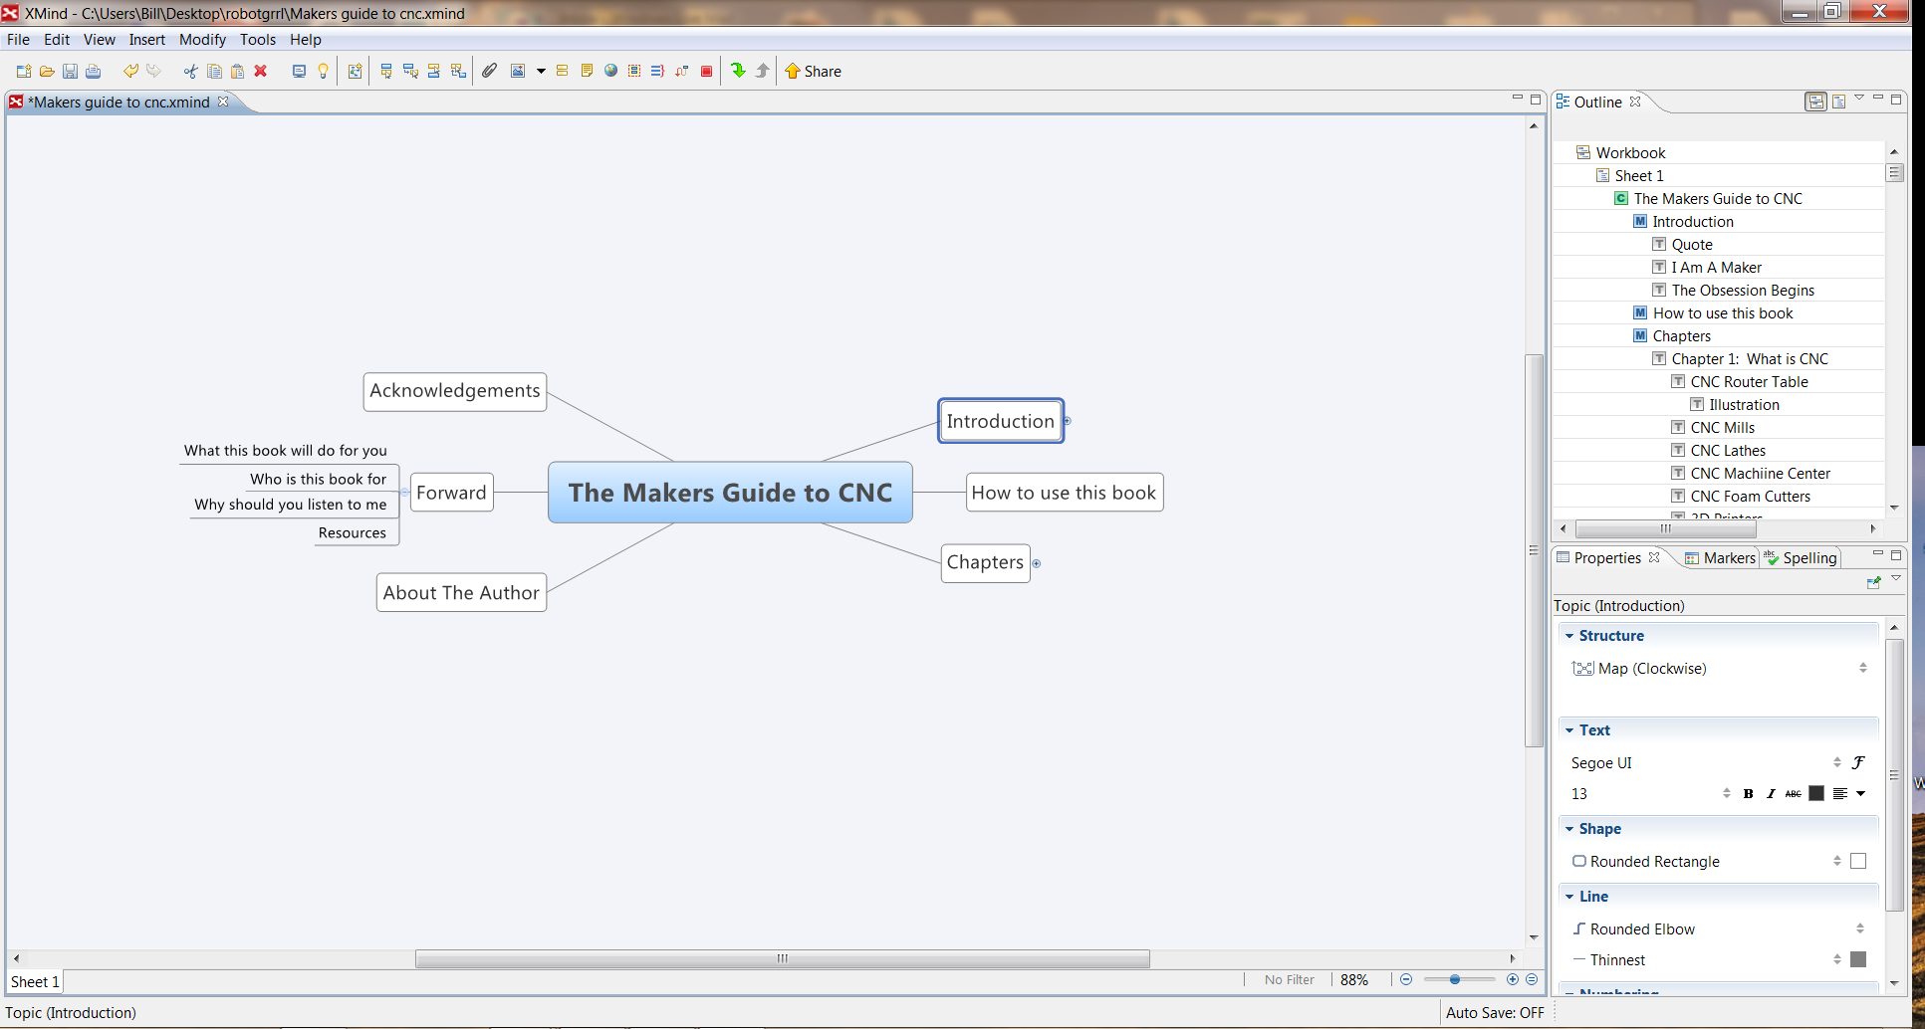The image size is (1925, 1029).
Task: Open the font chooser script F icon
Action: pos(1858,762)
